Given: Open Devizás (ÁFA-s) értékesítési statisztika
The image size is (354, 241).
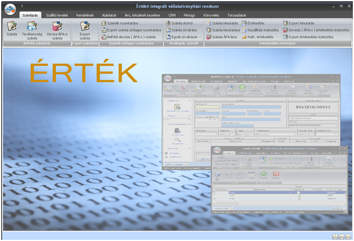Looking at the screenshot, I should pos(316,30).
